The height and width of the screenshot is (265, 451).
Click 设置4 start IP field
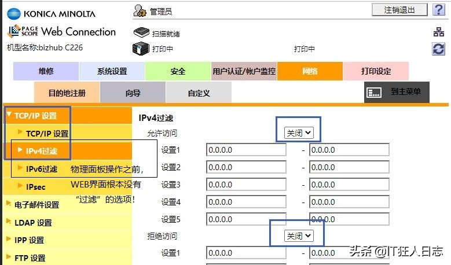click(x=246, y=202)
